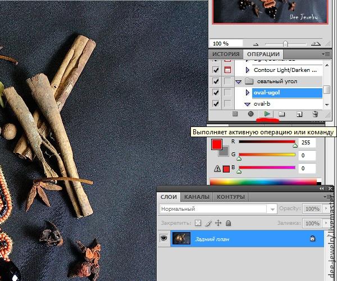Click the Create new action icon
Image resolution: width=337 pixels, height=281 pixels.
299,114
